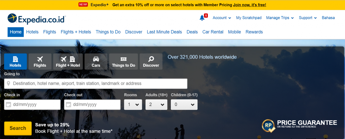Open the Deals navigation item
Screen dimensions: 345x139
click(x=192, y=32)
